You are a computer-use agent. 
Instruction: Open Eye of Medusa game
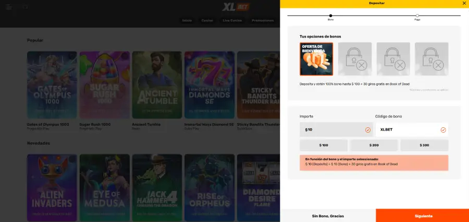point(104,188)
